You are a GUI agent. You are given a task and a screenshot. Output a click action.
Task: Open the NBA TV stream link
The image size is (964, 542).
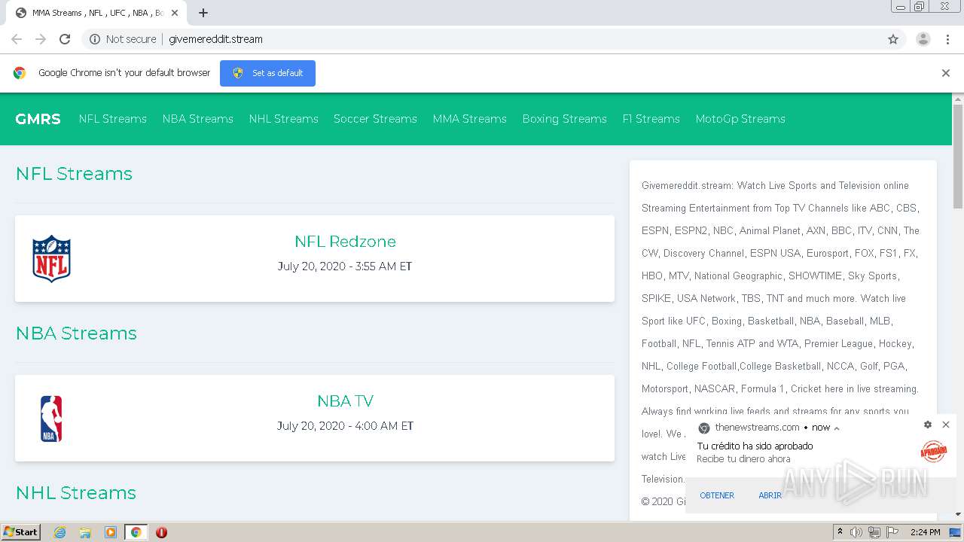(345, 401)
